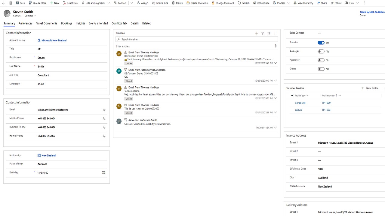This screenshot has width=385, height=216.
Task: Open the Details tab
Action: tap(134, 23)
